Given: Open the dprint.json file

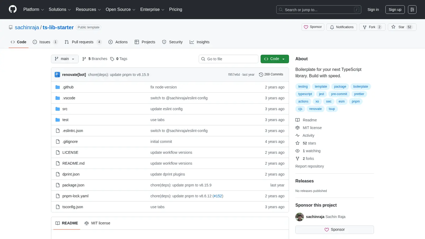Looking at the screenshot, I should 71,174.
